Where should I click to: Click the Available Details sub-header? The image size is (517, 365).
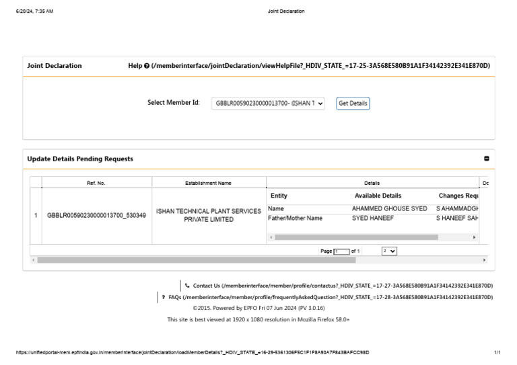pos(378,196)
